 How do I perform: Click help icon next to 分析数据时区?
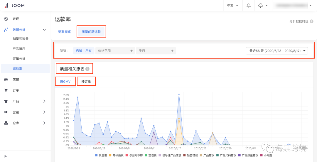[x=311, y=21]
